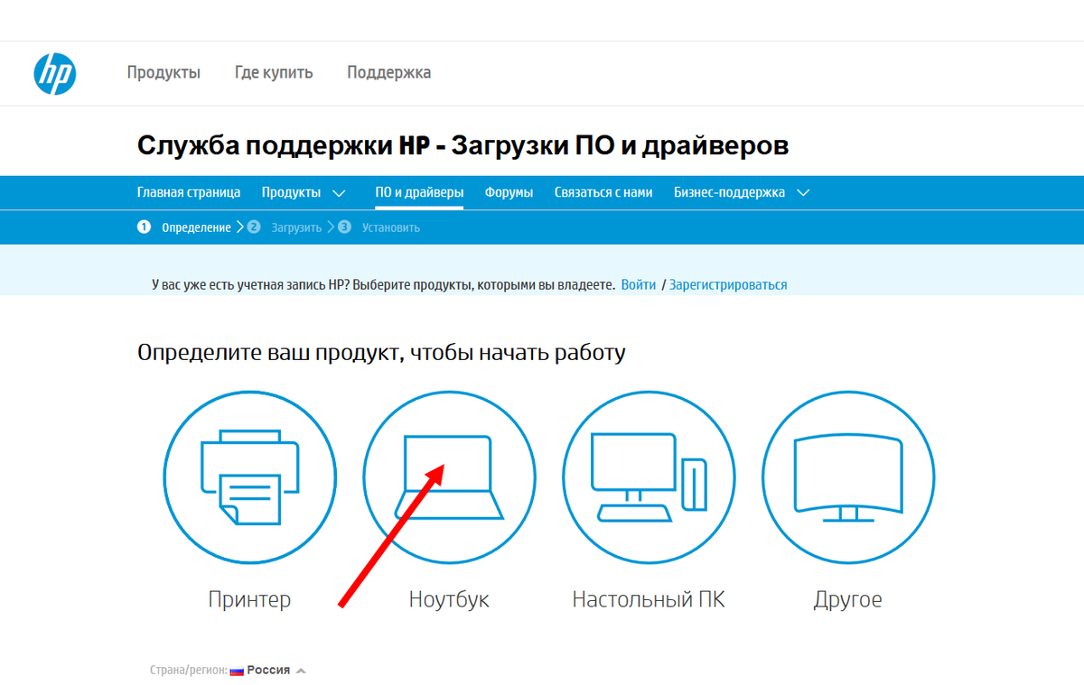Viewport: 1084px width, 685px height.
Task: Click the Ноутбук label
Action: (x=449, y=599)
